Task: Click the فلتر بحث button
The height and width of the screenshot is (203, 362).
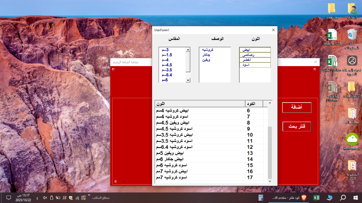Action: pos(296,126)
